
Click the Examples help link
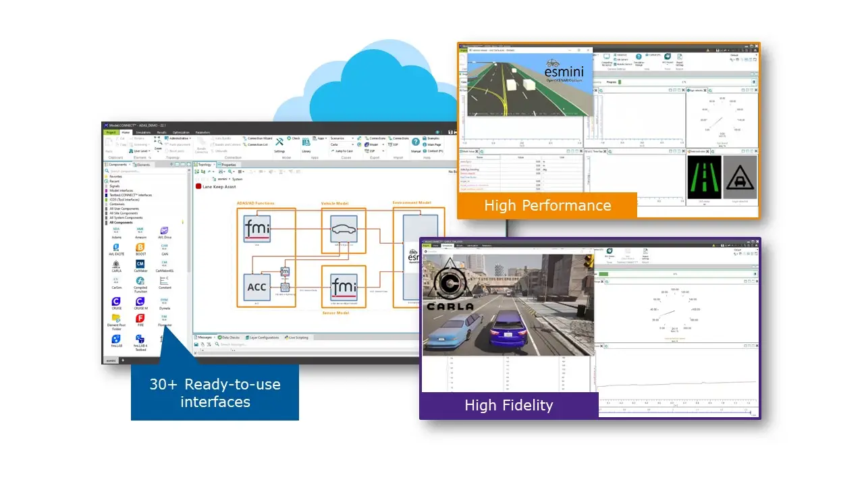[x=431, y=138]
